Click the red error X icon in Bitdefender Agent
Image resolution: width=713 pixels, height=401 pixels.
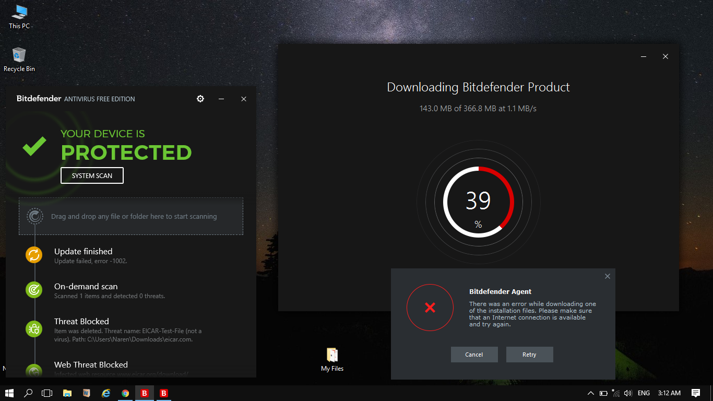(x=430, y=308)
